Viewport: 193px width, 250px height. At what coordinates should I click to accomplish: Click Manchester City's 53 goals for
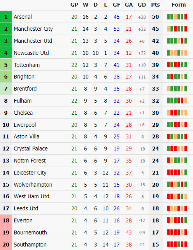pos(116,29)
